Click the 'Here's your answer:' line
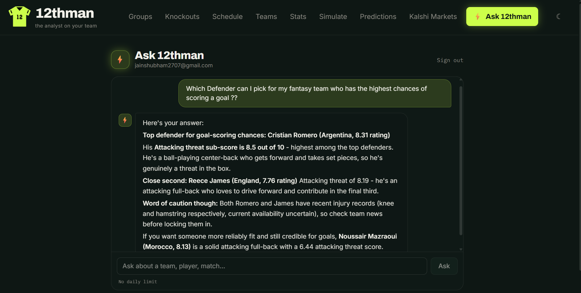 (x=173, y=123)
